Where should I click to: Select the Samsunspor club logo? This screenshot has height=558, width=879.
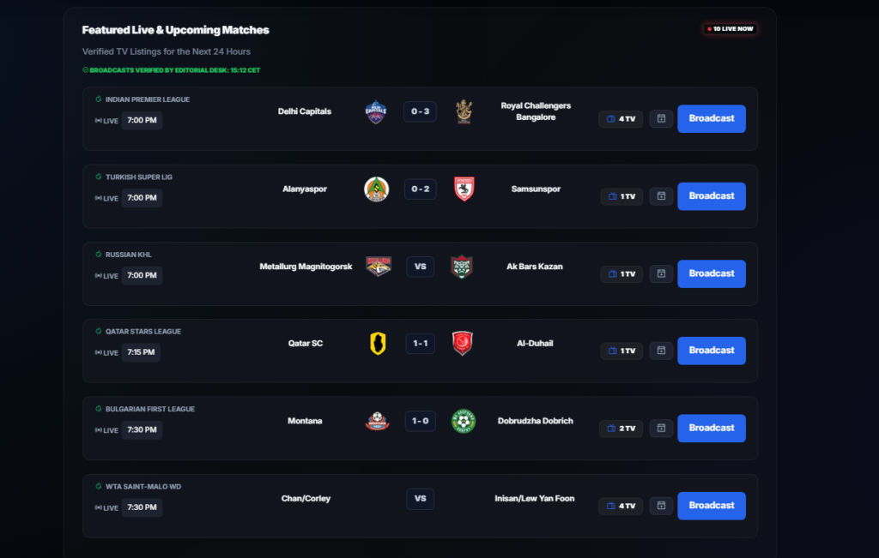pyautogui.click(x=464, y=189)
